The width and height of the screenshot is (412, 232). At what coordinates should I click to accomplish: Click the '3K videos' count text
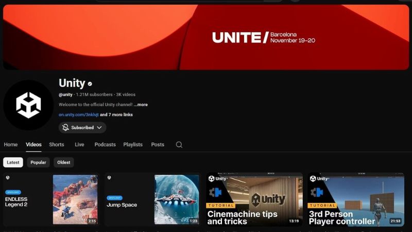click(x=126, y=95)
